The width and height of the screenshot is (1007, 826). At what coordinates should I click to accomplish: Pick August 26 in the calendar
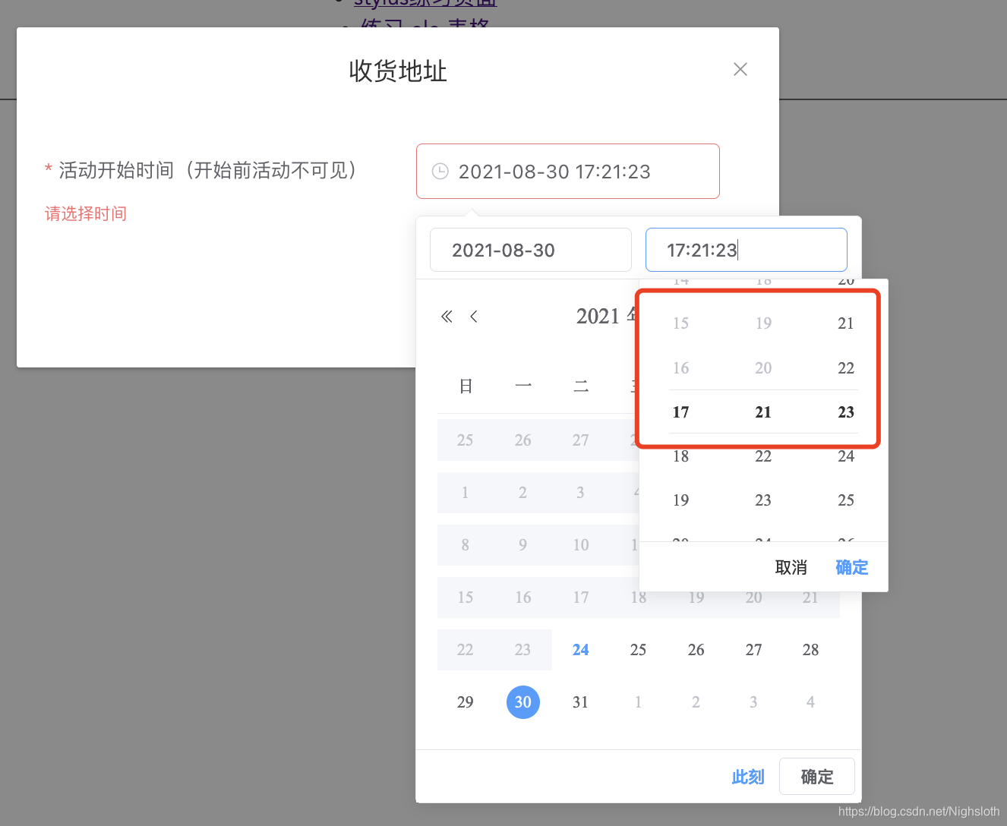pos(696,650)
